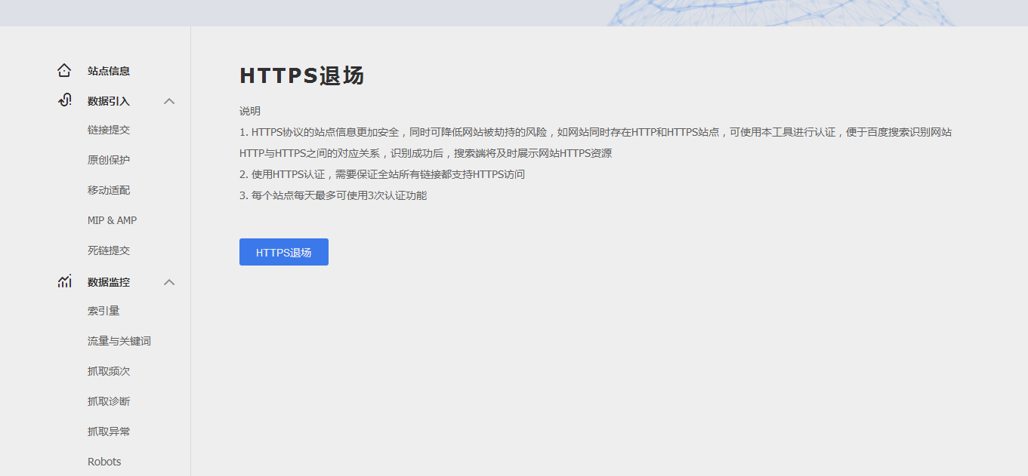Screen dimensions: 1028x476
Task: View the 索引量 report
Action: click(x=103, y=311)
